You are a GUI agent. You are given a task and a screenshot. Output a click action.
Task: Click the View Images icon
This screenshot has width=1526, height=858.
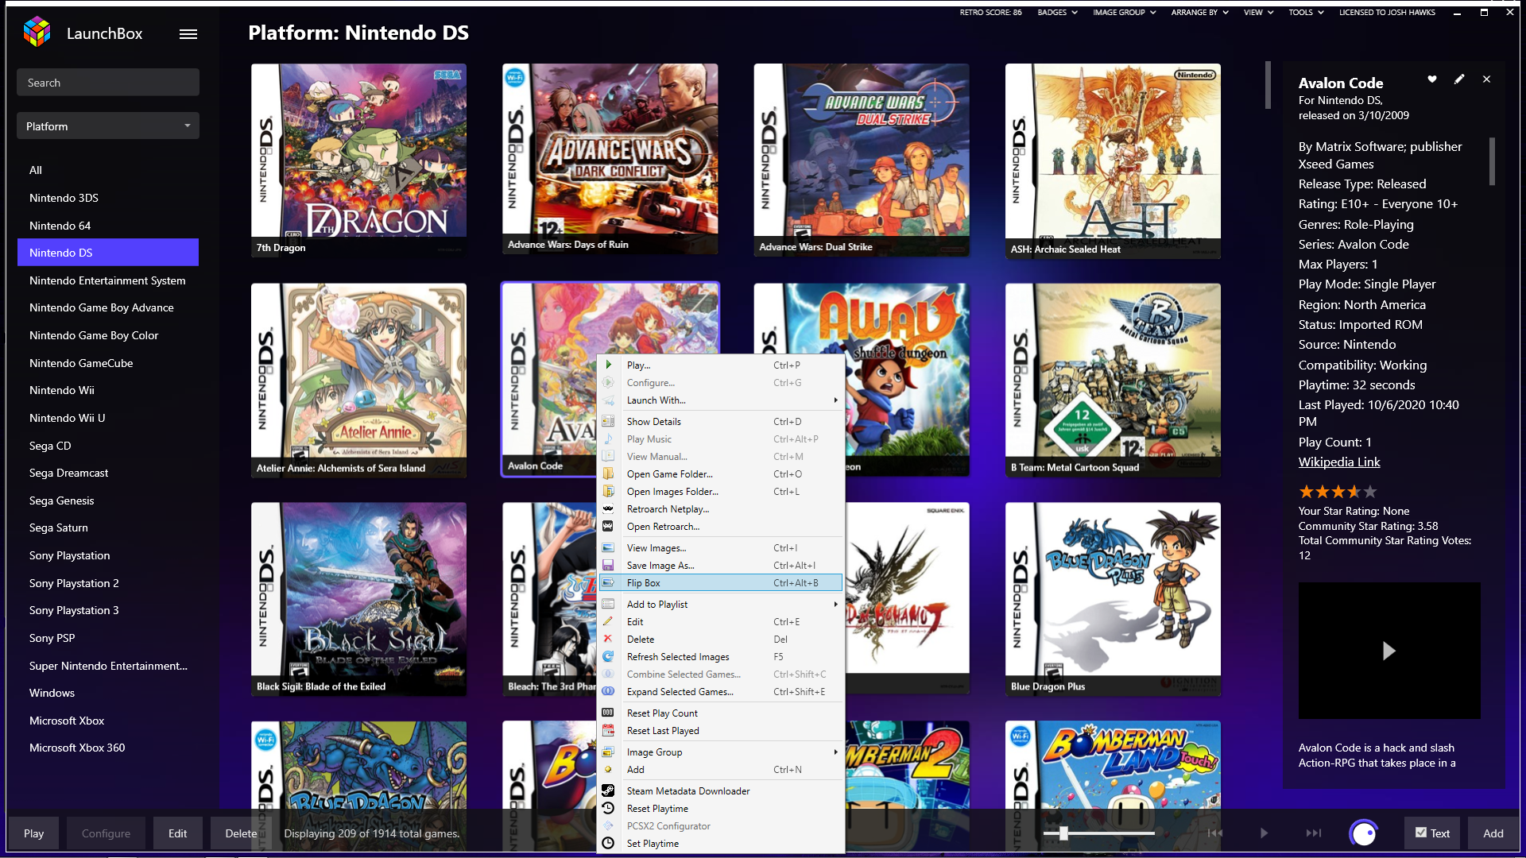click(x=608, y=547)
